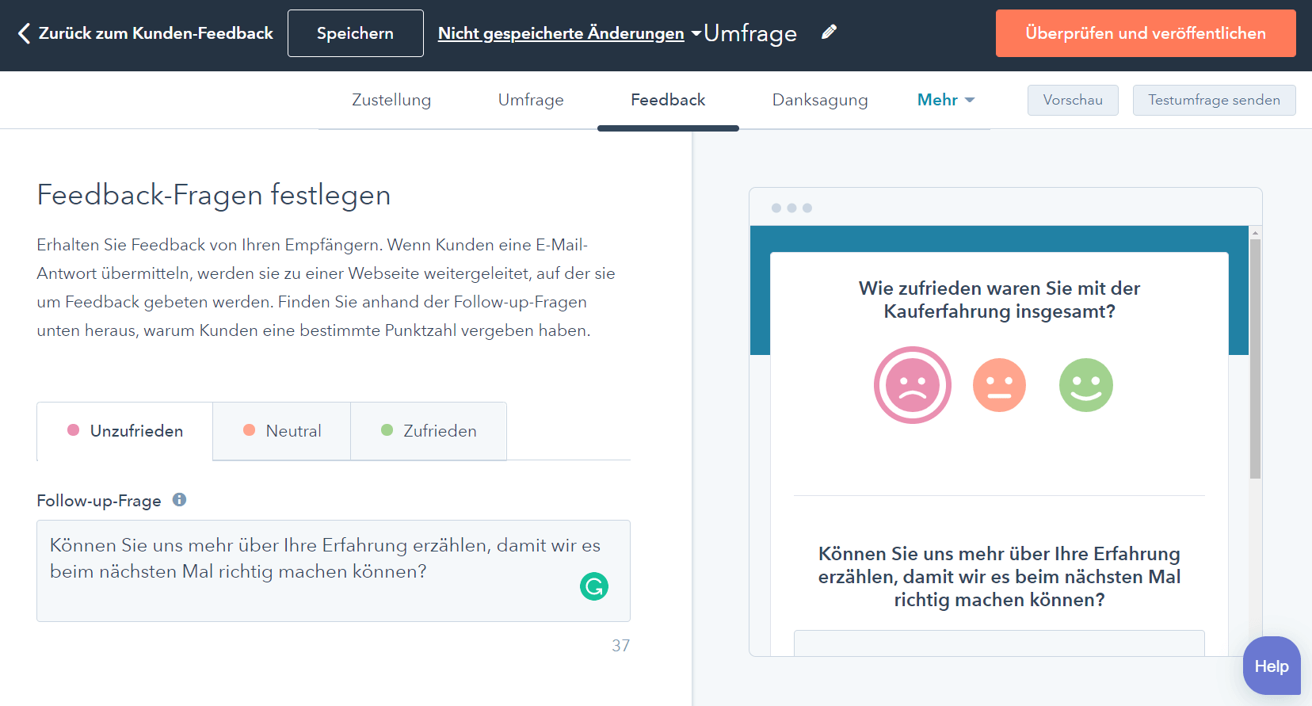This screenshot has height=706, width=1312.
Task: Open the Help chat widget
Action: coord(1271,666)
